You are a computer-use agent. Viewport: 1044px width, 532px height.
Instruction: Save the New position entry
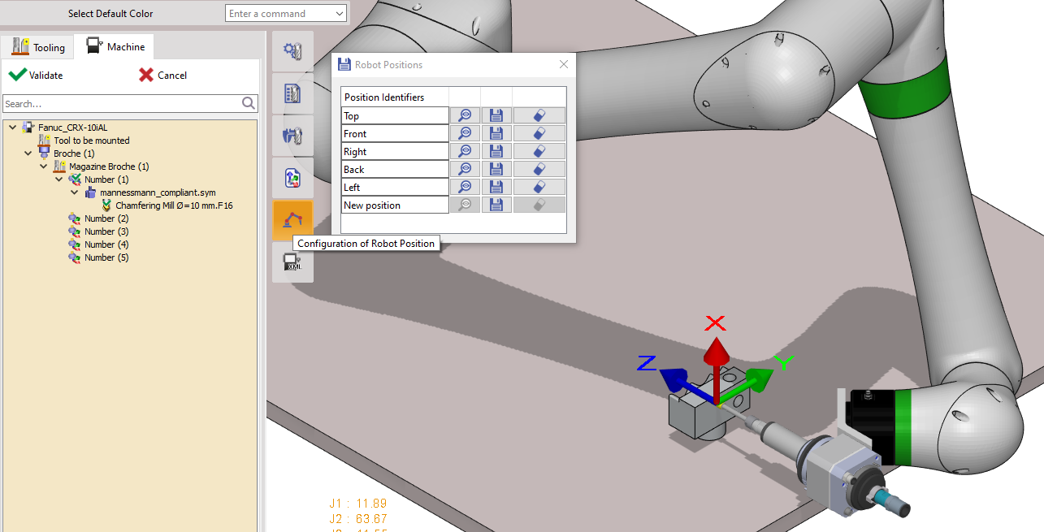pos(496,204)
